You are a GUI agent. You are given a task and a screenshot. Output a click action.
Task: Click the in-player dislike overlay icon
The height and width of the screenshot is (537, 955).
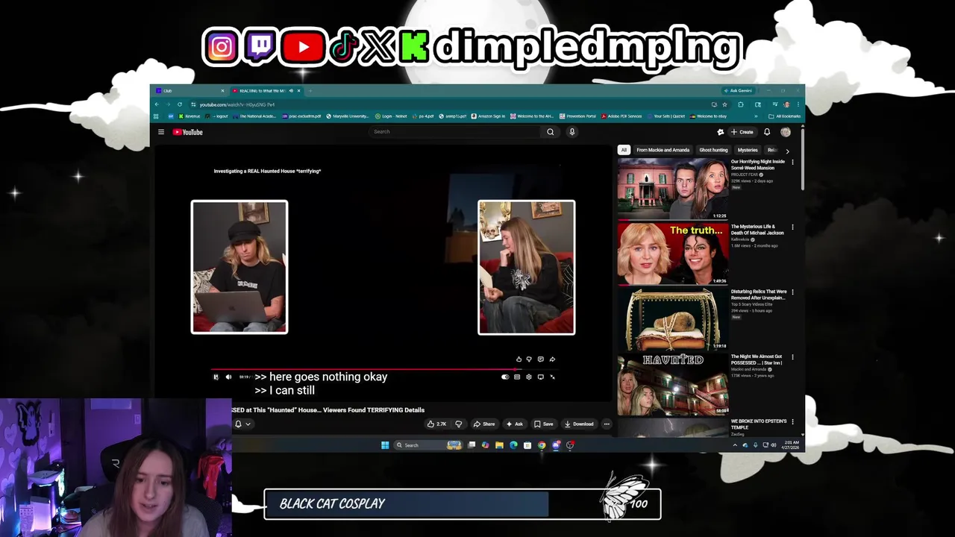click(530, 359)
